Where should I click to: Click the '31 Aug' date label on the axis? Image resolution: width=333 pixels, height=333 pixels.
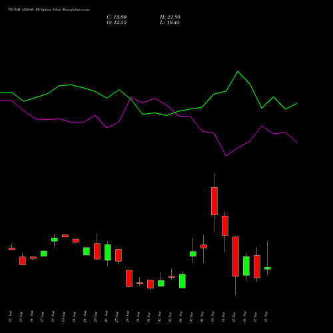pos(138,316)
